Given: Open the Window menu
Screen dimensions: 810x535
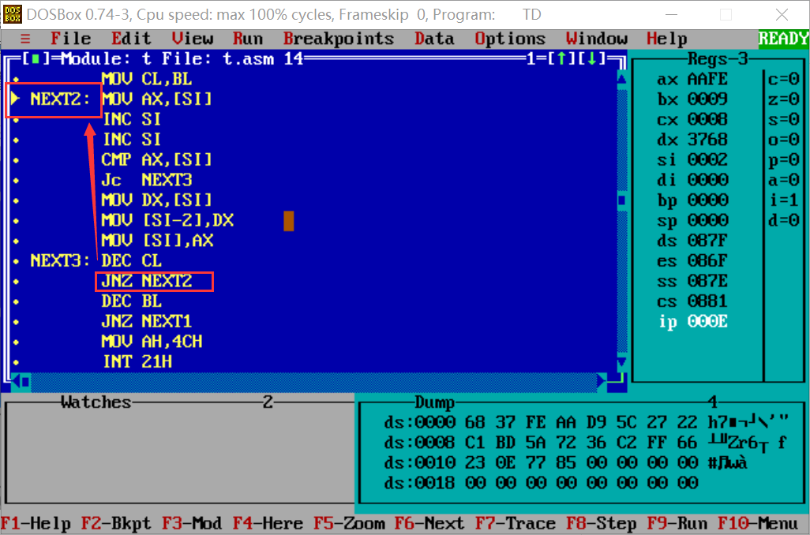Looking at the screenshot, I should pos(596,39).
